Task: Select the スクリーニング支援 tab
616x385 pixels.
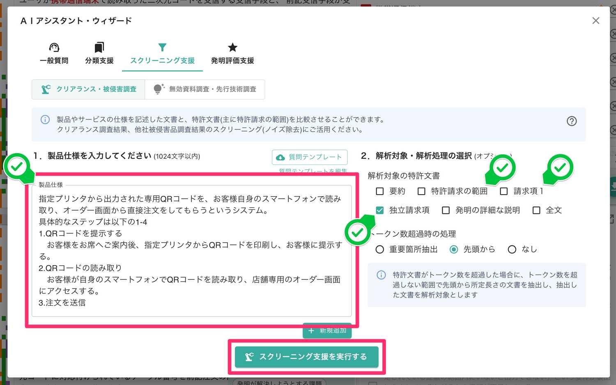Action: pyautogui.click(x=162, y=54)
